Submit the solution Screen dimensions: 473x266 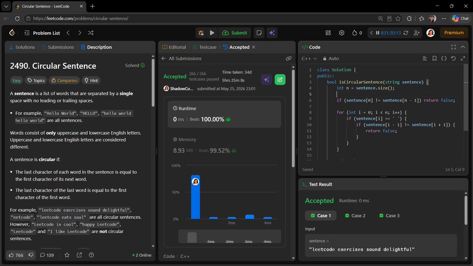pos(235,33)
